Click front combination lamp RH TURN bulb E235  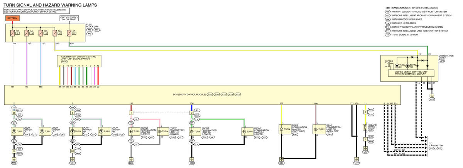coord(247,131)
